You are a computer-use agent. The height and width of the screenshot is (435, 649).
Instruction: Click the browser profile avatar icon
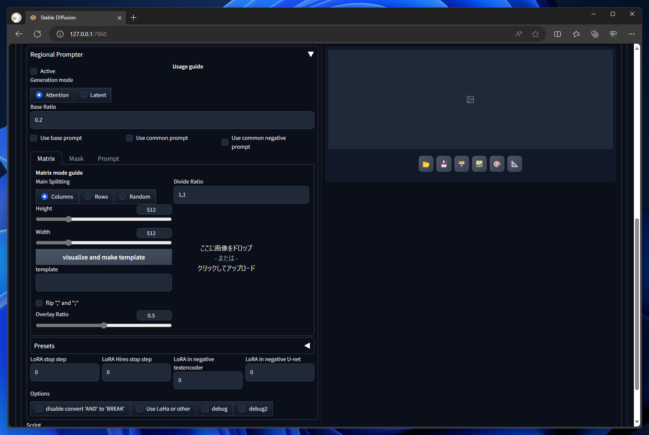[16, 18]
